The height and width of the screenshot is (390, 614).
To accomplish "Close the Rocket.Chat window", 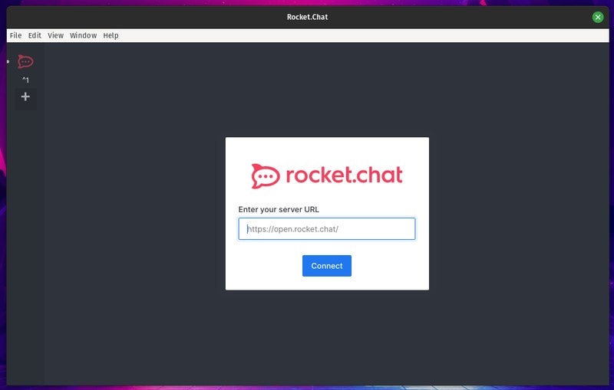I will [x=598, y=17].
